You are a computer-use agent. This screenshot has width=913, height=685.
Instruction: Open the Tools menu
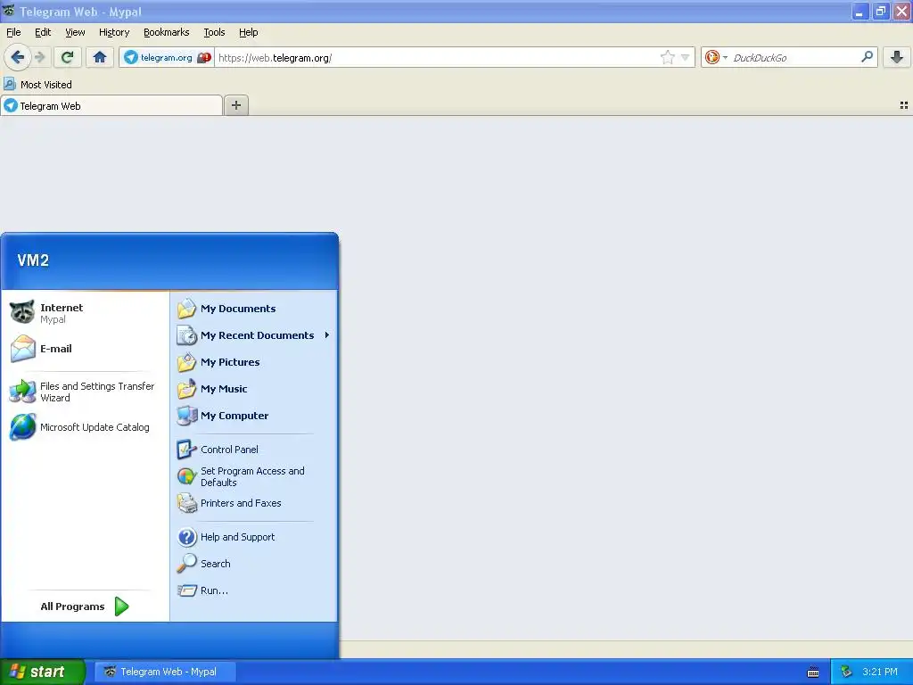click(x=214, y=32)
